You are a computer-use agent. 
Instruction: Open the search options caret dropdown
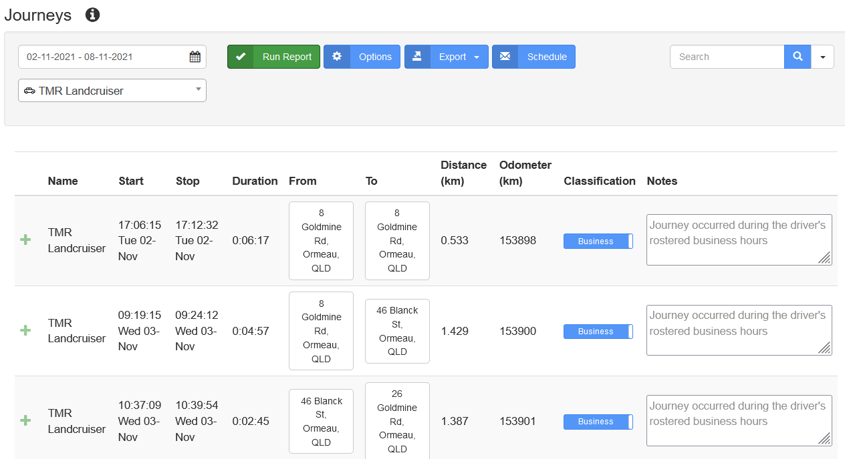pos(822,57)
